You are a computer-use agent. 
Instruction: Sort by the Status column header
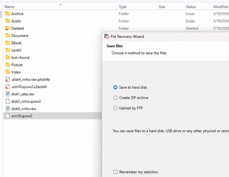coord(191,7)
